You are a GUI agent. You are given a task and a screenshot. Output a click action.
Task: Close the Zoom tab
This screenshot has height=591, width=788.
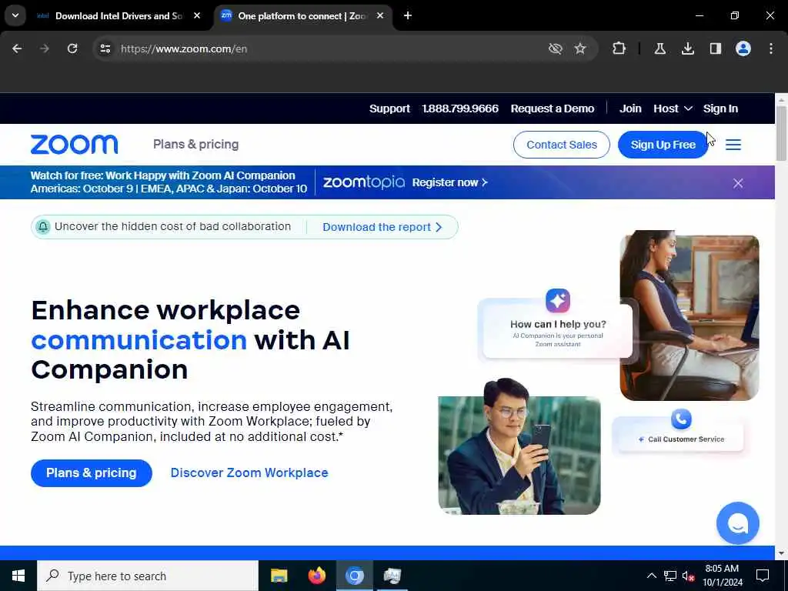pyautogui.click(x=380, y=16)
